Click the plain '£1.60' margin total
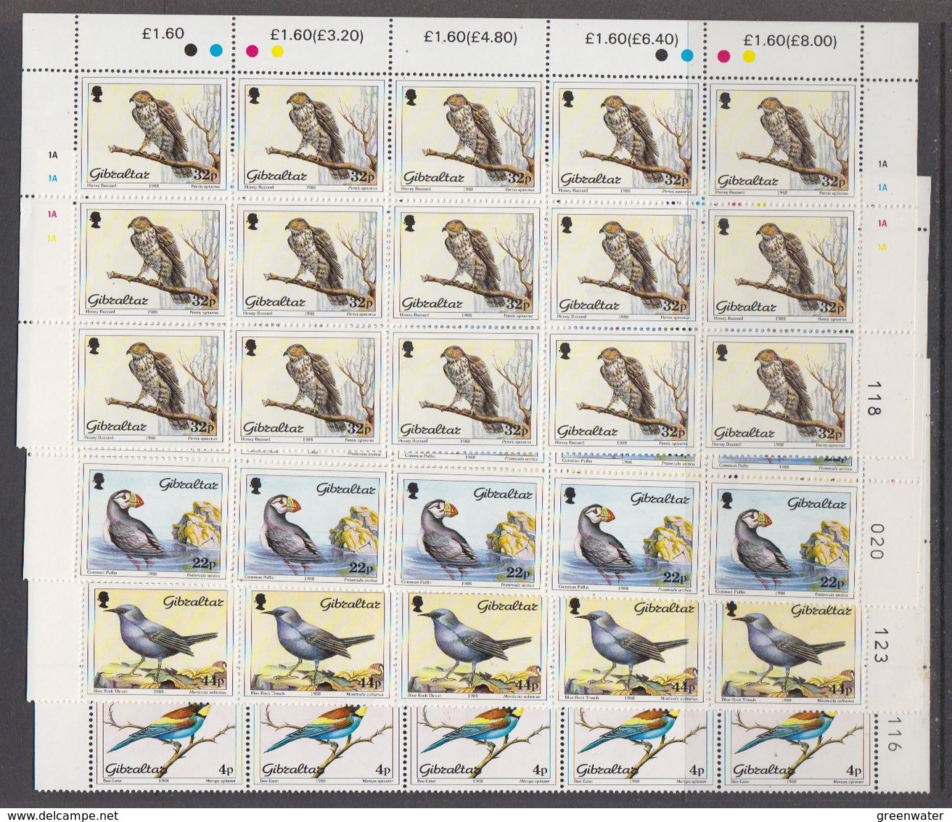Screen dimensions: 952x822 click(164, 33)
